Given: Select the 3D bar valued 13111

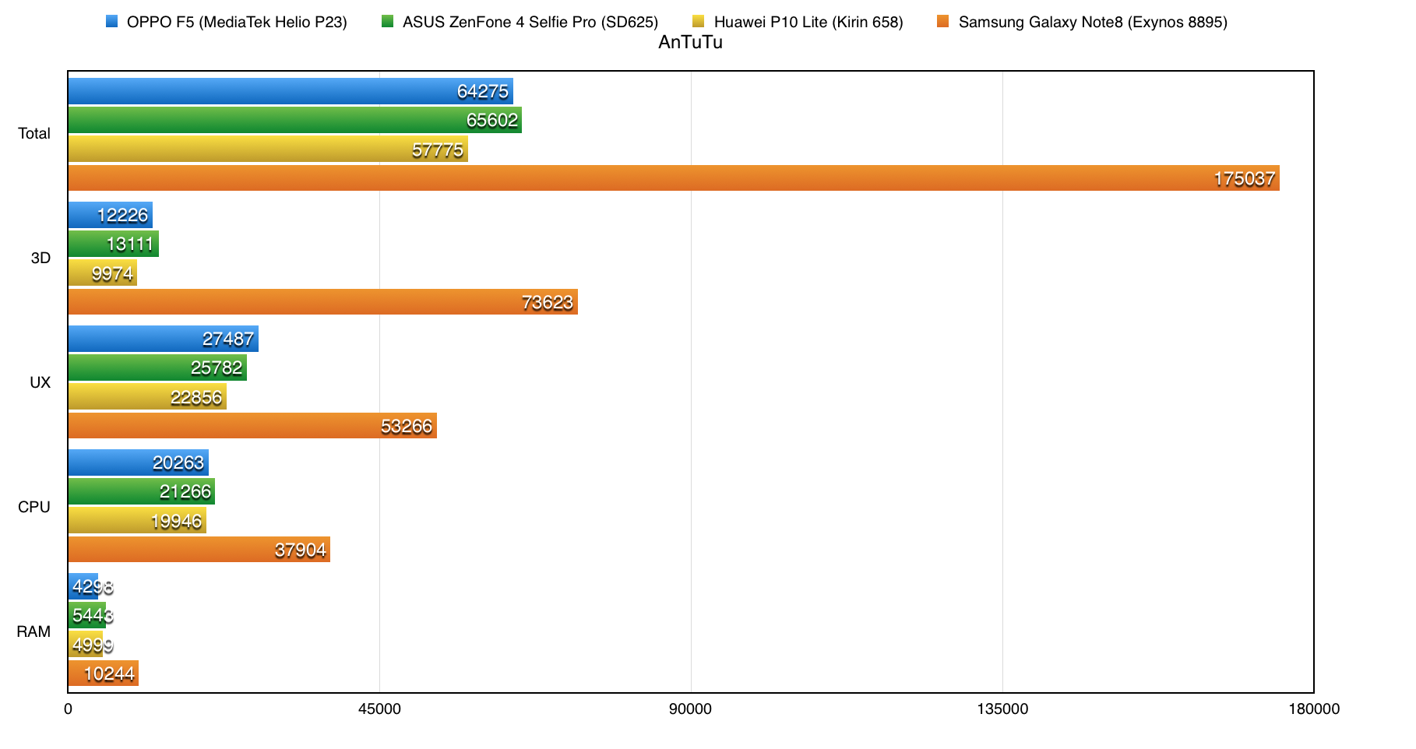Looking at the screenshot, I should click(114, 244).
